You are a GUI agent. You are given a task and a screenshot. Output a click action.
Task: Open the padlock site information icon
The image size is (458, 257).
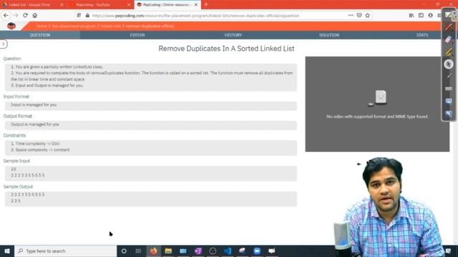click(x=87, y=16)
